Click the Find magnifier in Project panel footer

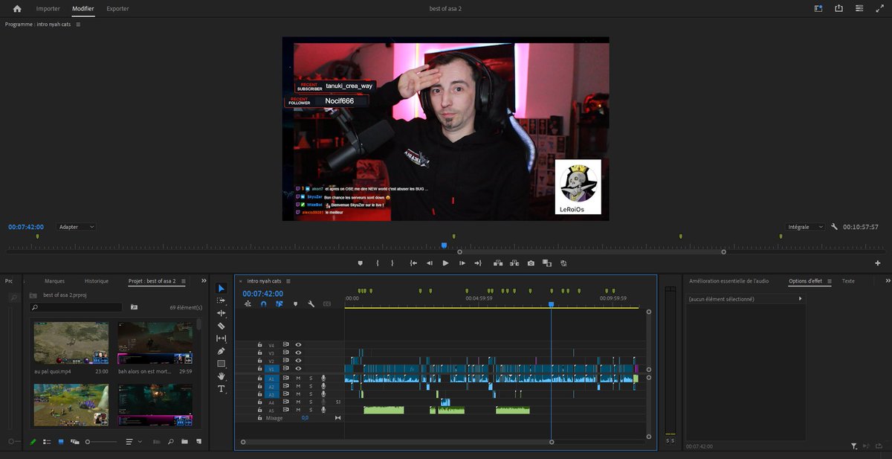click(170, 442)
